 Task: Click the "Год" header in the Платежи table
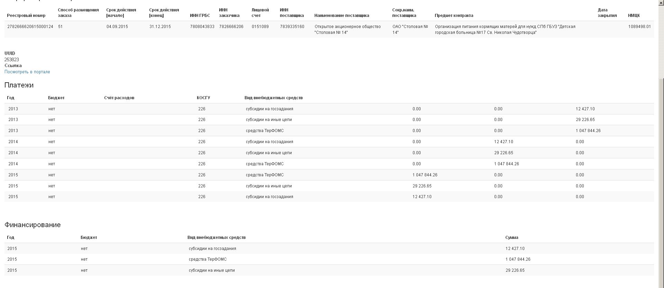[x=11, y=98]
